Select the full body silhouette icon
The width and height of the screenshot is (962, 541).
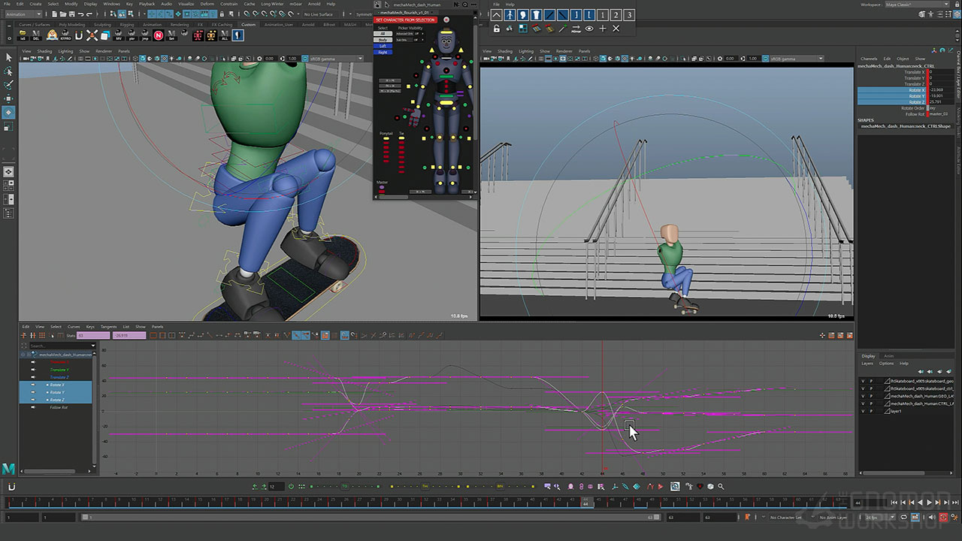click(510, 15)
